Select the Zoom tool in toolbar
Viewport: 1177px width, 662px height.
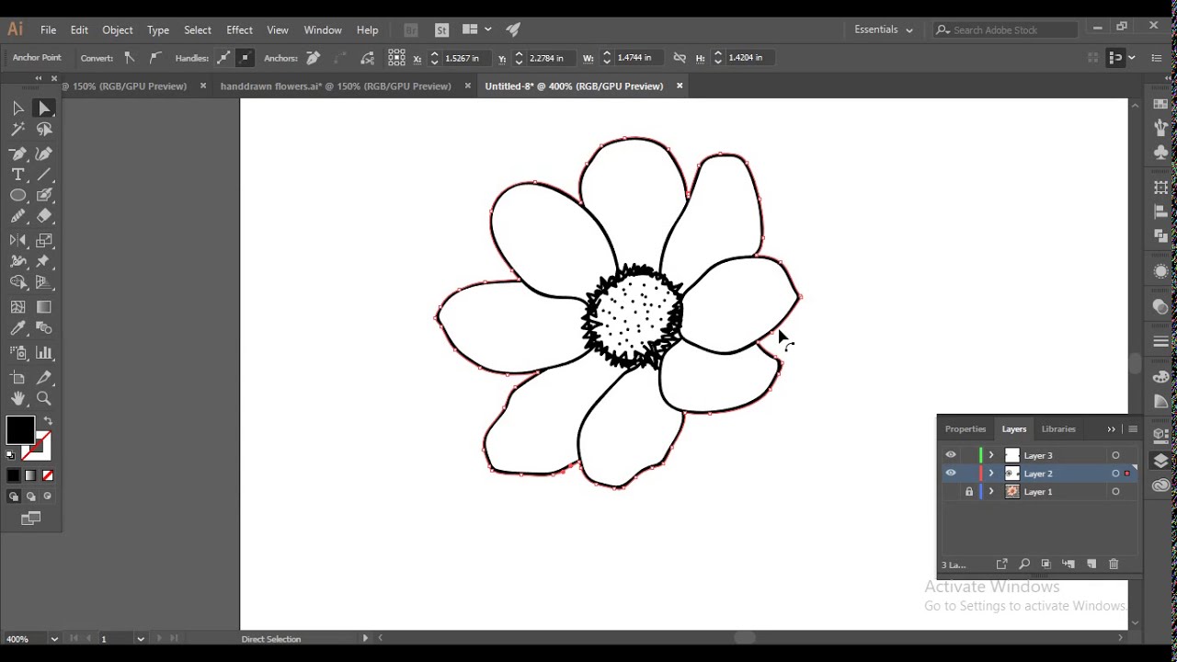click(x=44, y=399)
